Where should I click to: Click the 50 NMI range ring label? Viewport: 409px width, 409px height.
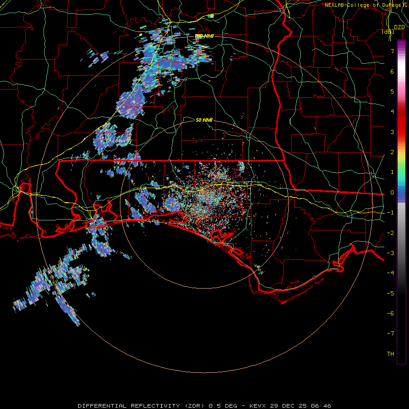click(204, 120)
